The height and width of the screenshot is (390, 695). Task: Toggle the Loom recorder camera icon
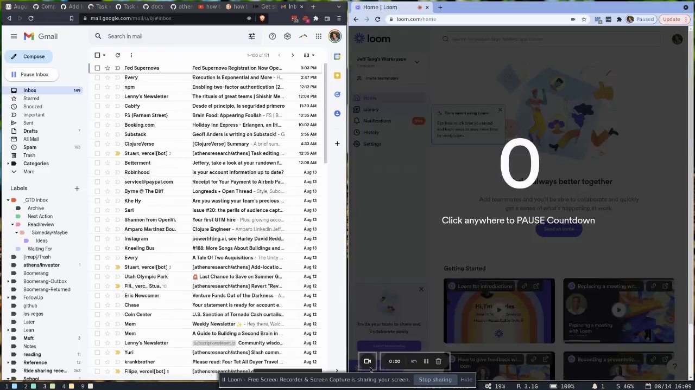coord(368,361)
